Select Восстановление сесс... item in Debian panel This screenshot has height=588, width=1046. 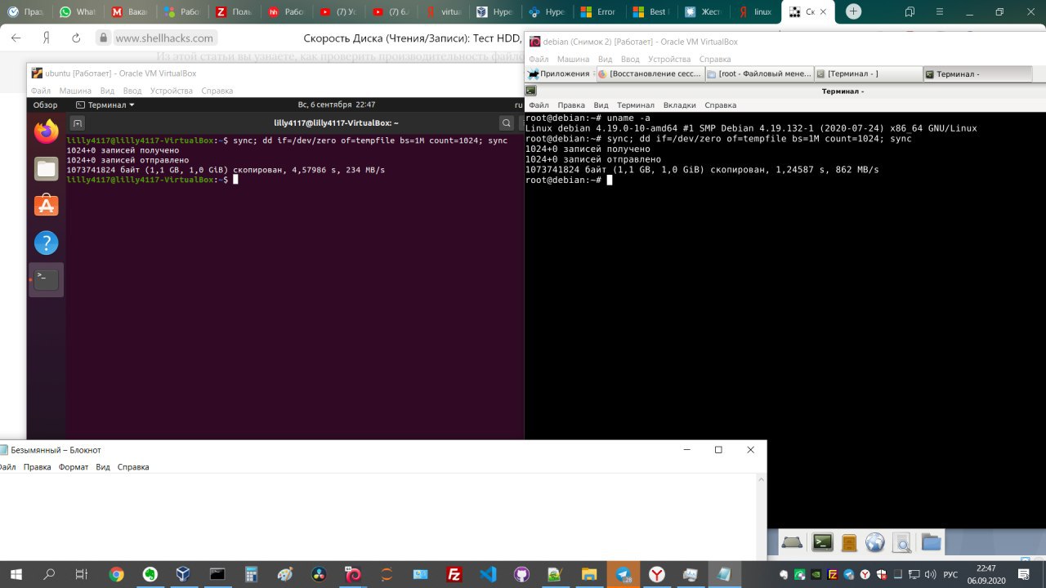650,73
